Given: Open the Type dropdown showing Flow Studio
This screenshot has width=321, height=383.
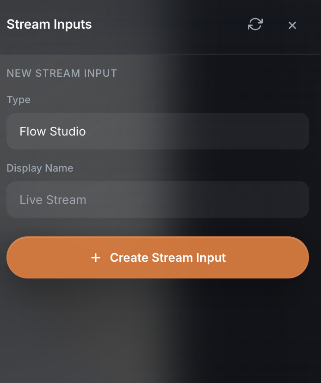Looking at the screenshot, I should [x=157, y=131].
